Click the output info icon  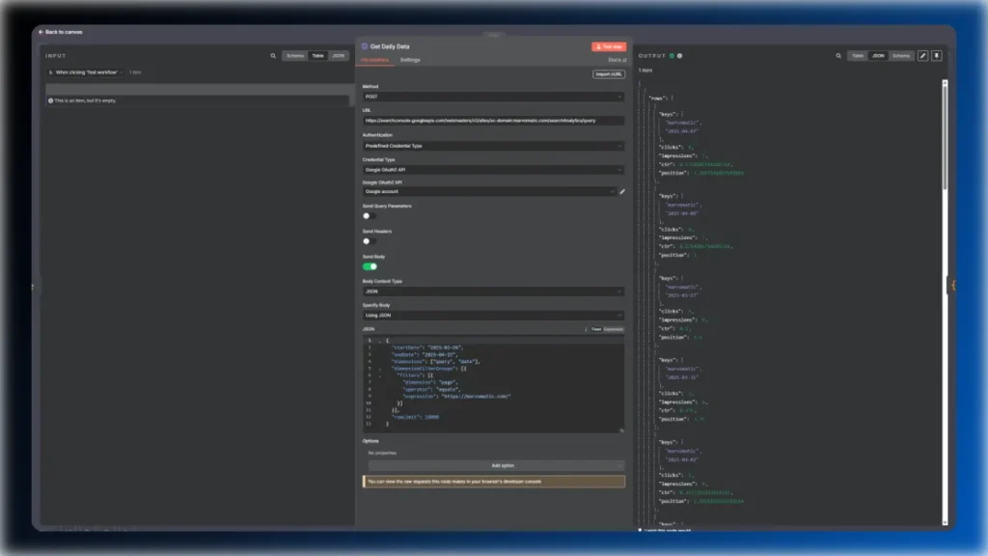(x=680, y=55)
